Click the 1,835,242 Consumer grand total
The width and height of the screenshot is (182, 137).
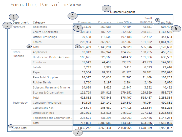84,128
